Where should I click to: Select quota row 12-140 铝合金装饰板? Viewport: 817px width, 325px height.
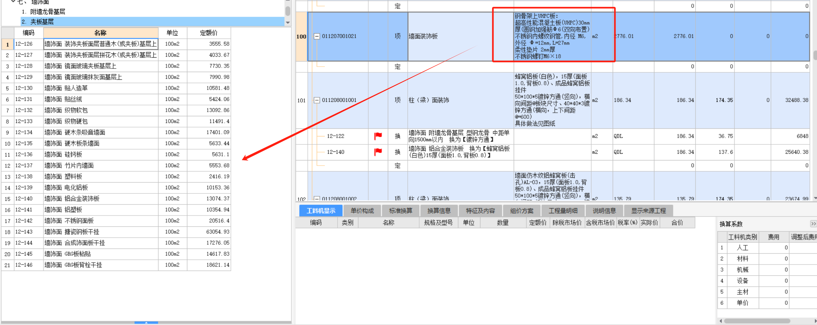116,199
